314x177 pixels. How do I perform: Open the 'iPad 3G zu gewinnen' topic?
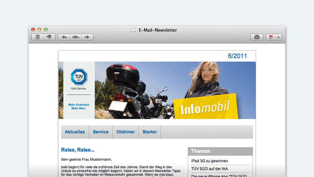coord(210,161)
